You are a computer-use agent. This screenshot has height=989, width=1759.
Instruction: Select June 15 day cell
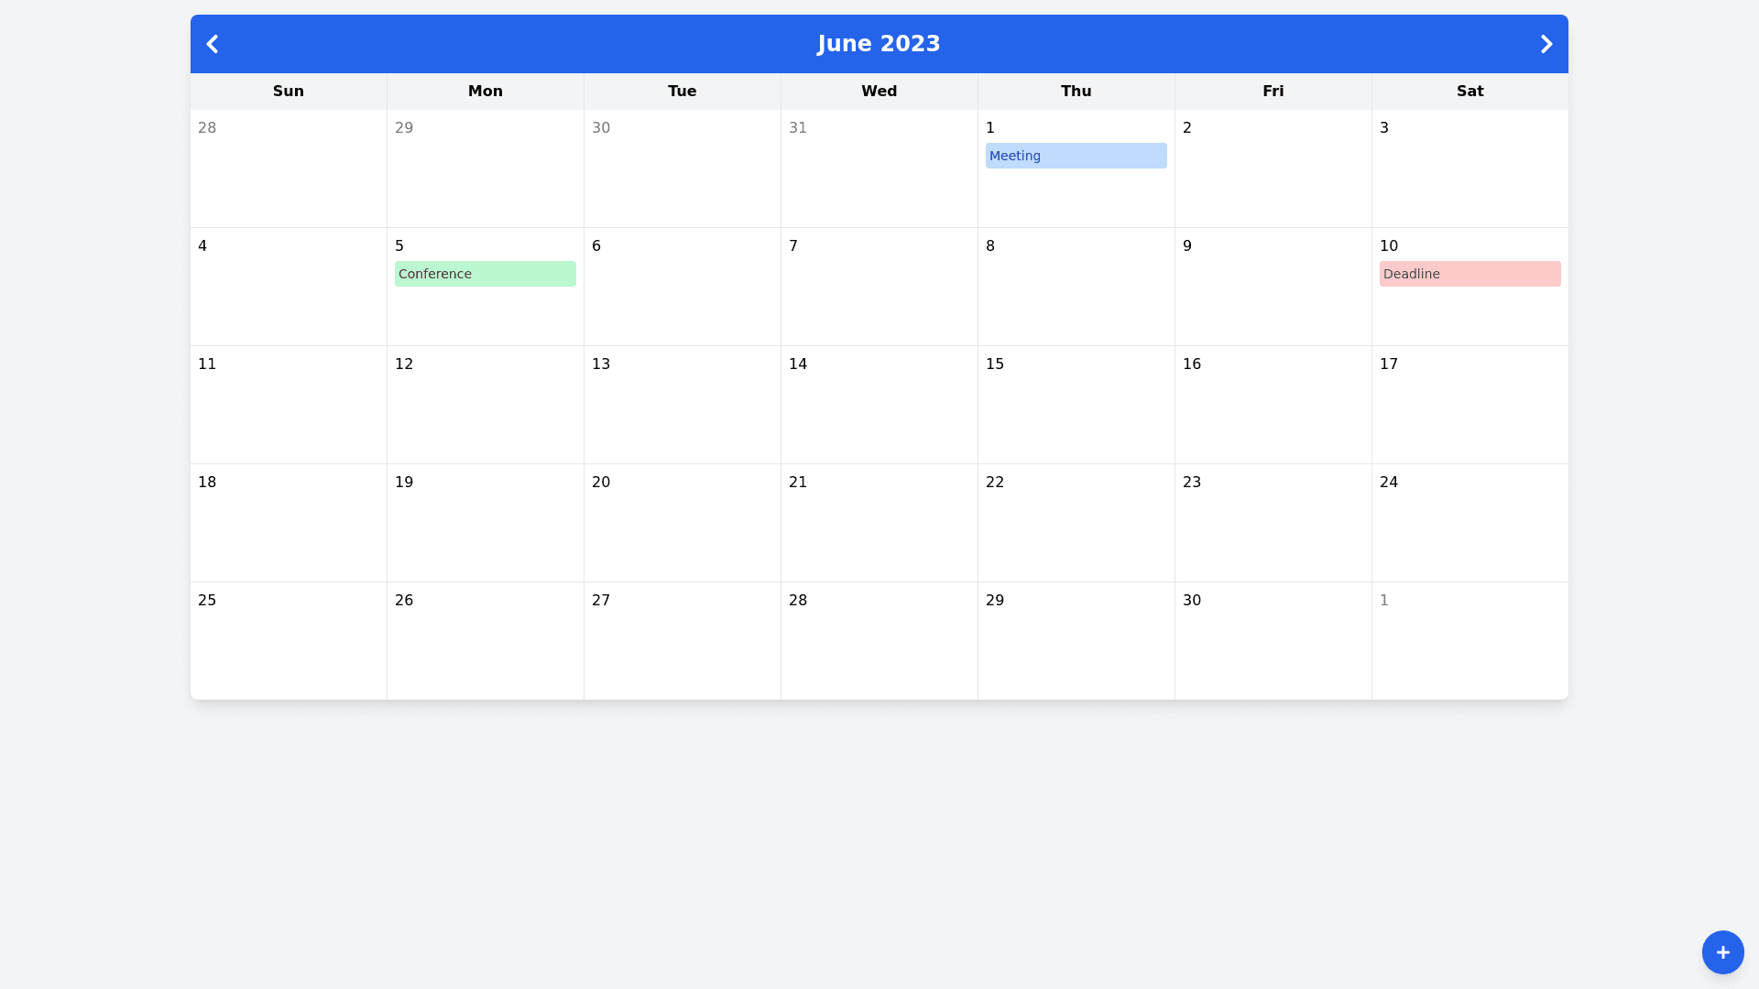click(1076, 405)
